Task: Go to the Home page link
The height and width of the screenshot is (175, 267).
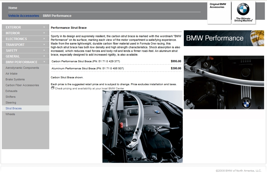Action: (x=13, y=8)
